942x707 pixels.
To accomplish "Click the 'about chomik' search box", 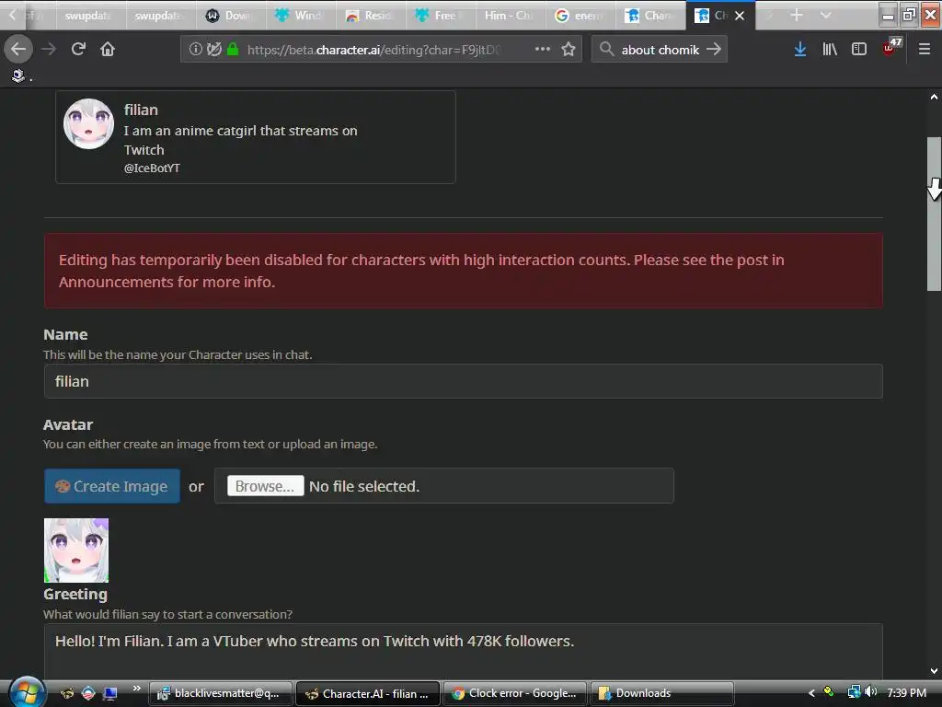I will pos(660,50).
